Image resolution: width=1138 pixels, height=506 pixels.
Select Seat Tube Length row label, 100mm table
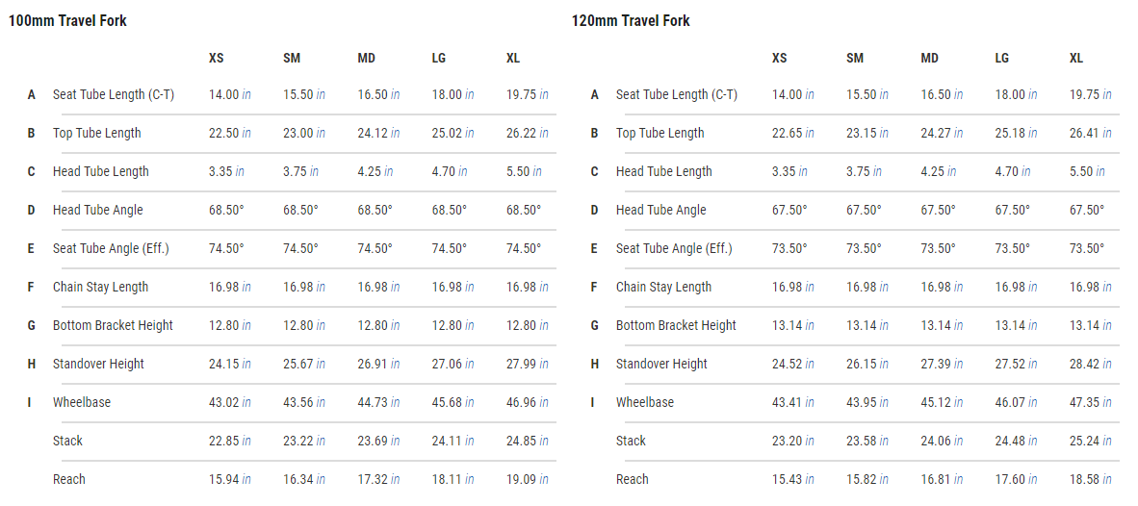click(114, 94)
